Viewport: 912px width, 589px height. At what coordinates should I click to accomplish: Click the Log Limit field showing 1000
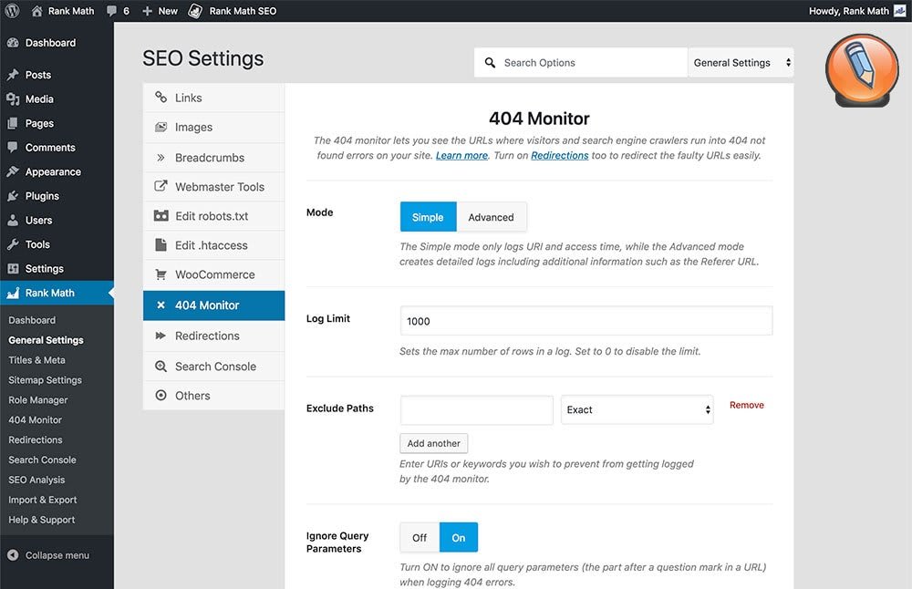click(x=586, y=321)
